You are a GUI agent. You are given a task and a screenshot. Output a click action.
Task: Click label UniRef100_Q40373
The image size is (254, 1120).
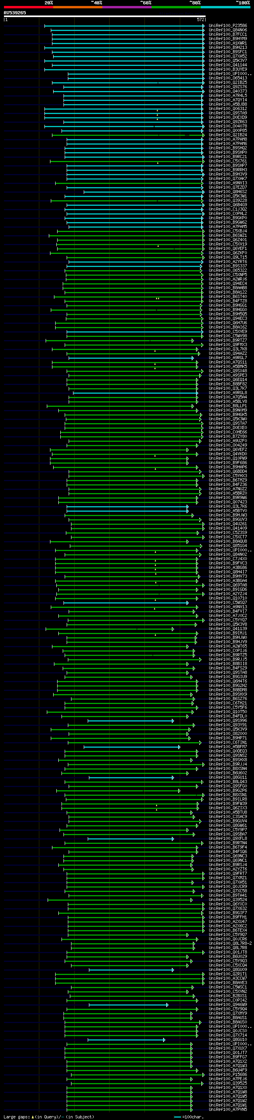[x=228, y=91]
